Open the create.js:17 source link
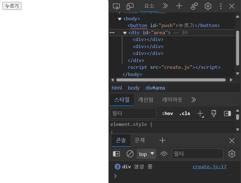Screen dimensions: 241x183 (x=210, y=167)
